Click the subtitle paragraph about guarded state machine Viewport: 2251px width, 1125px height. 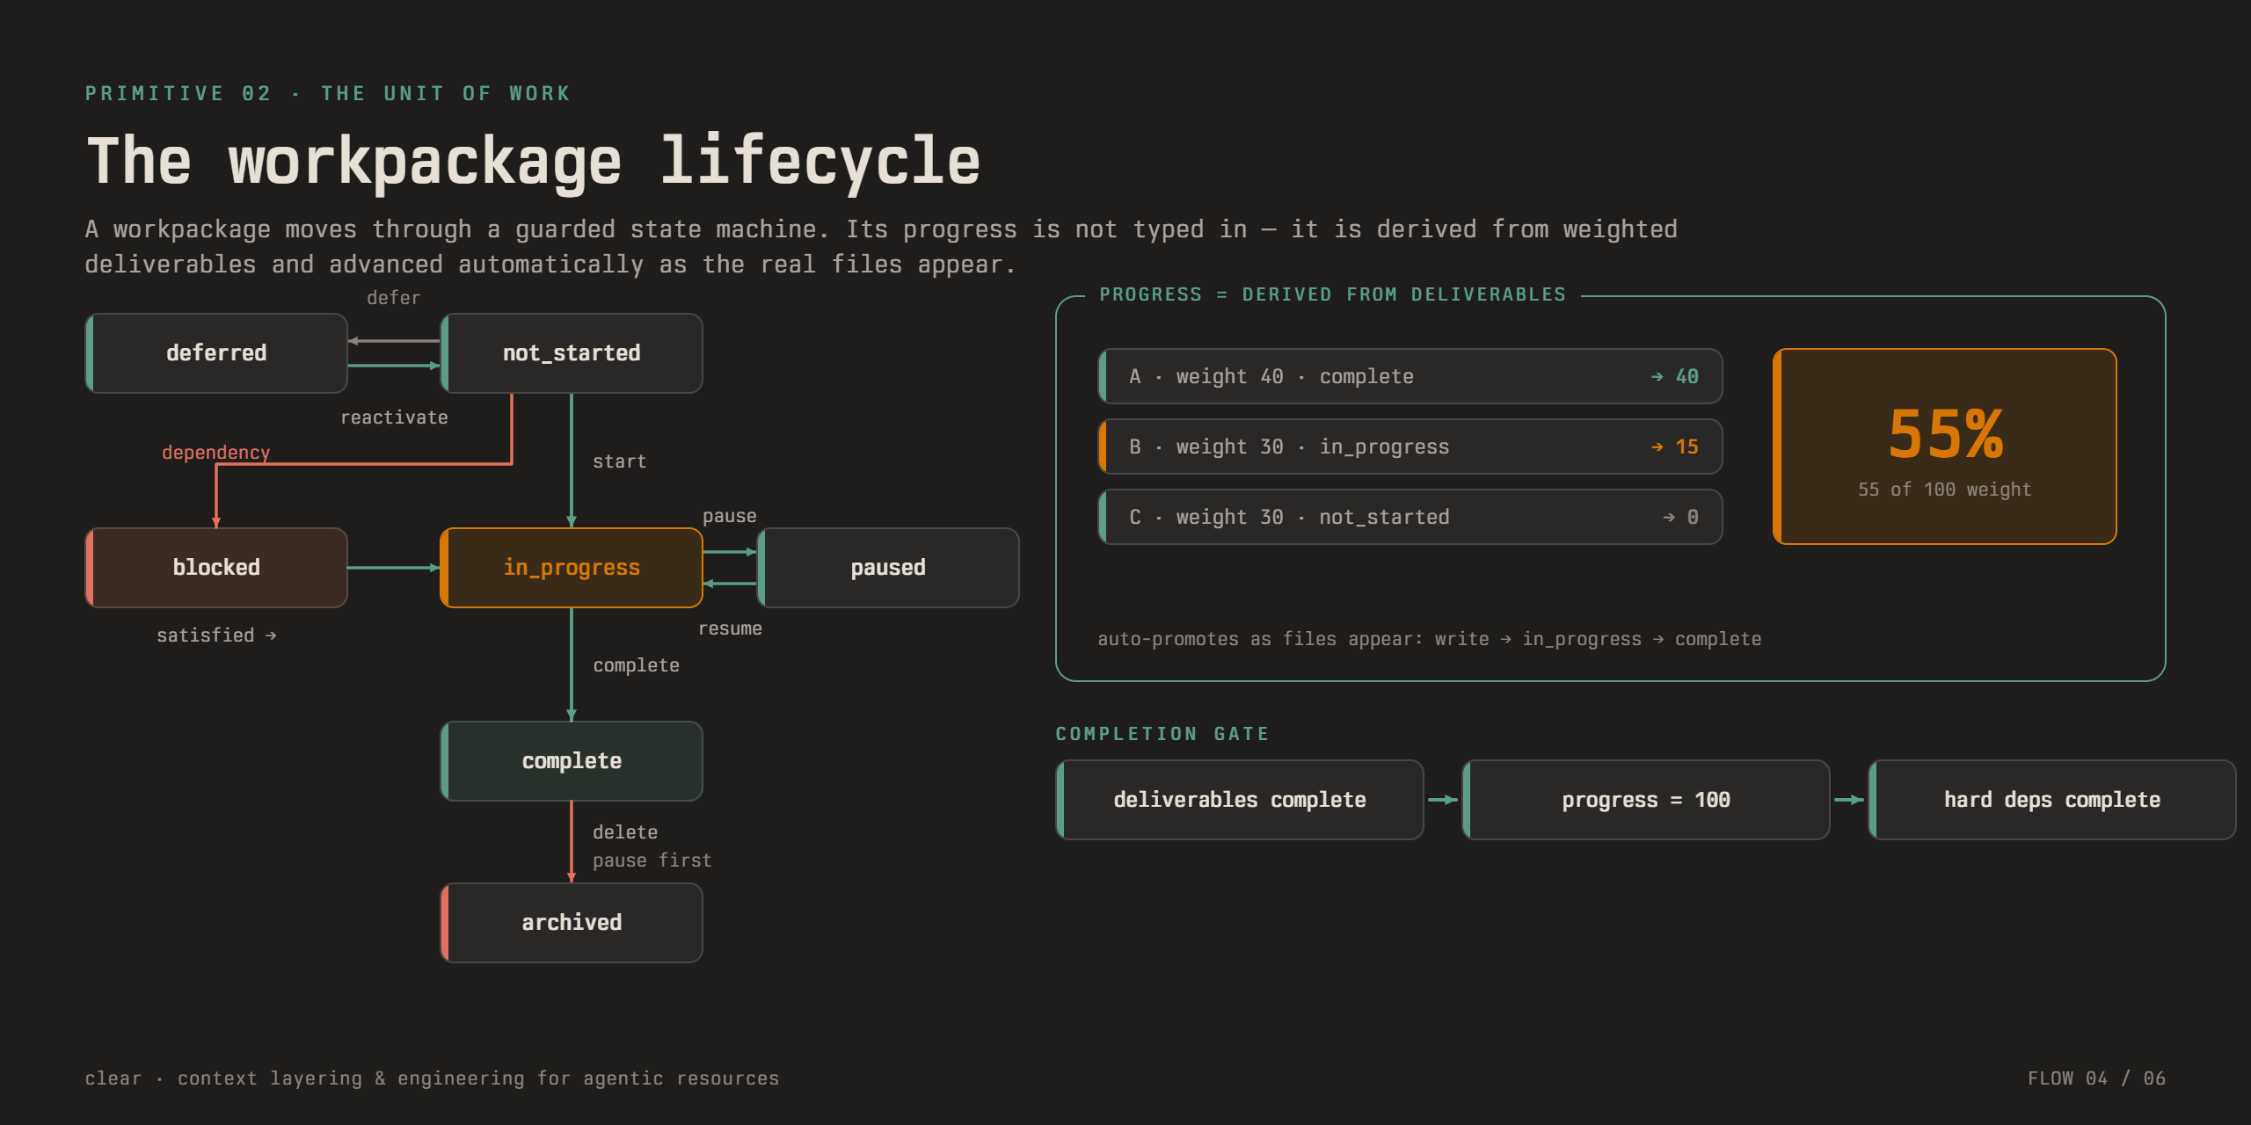point(881,247)
